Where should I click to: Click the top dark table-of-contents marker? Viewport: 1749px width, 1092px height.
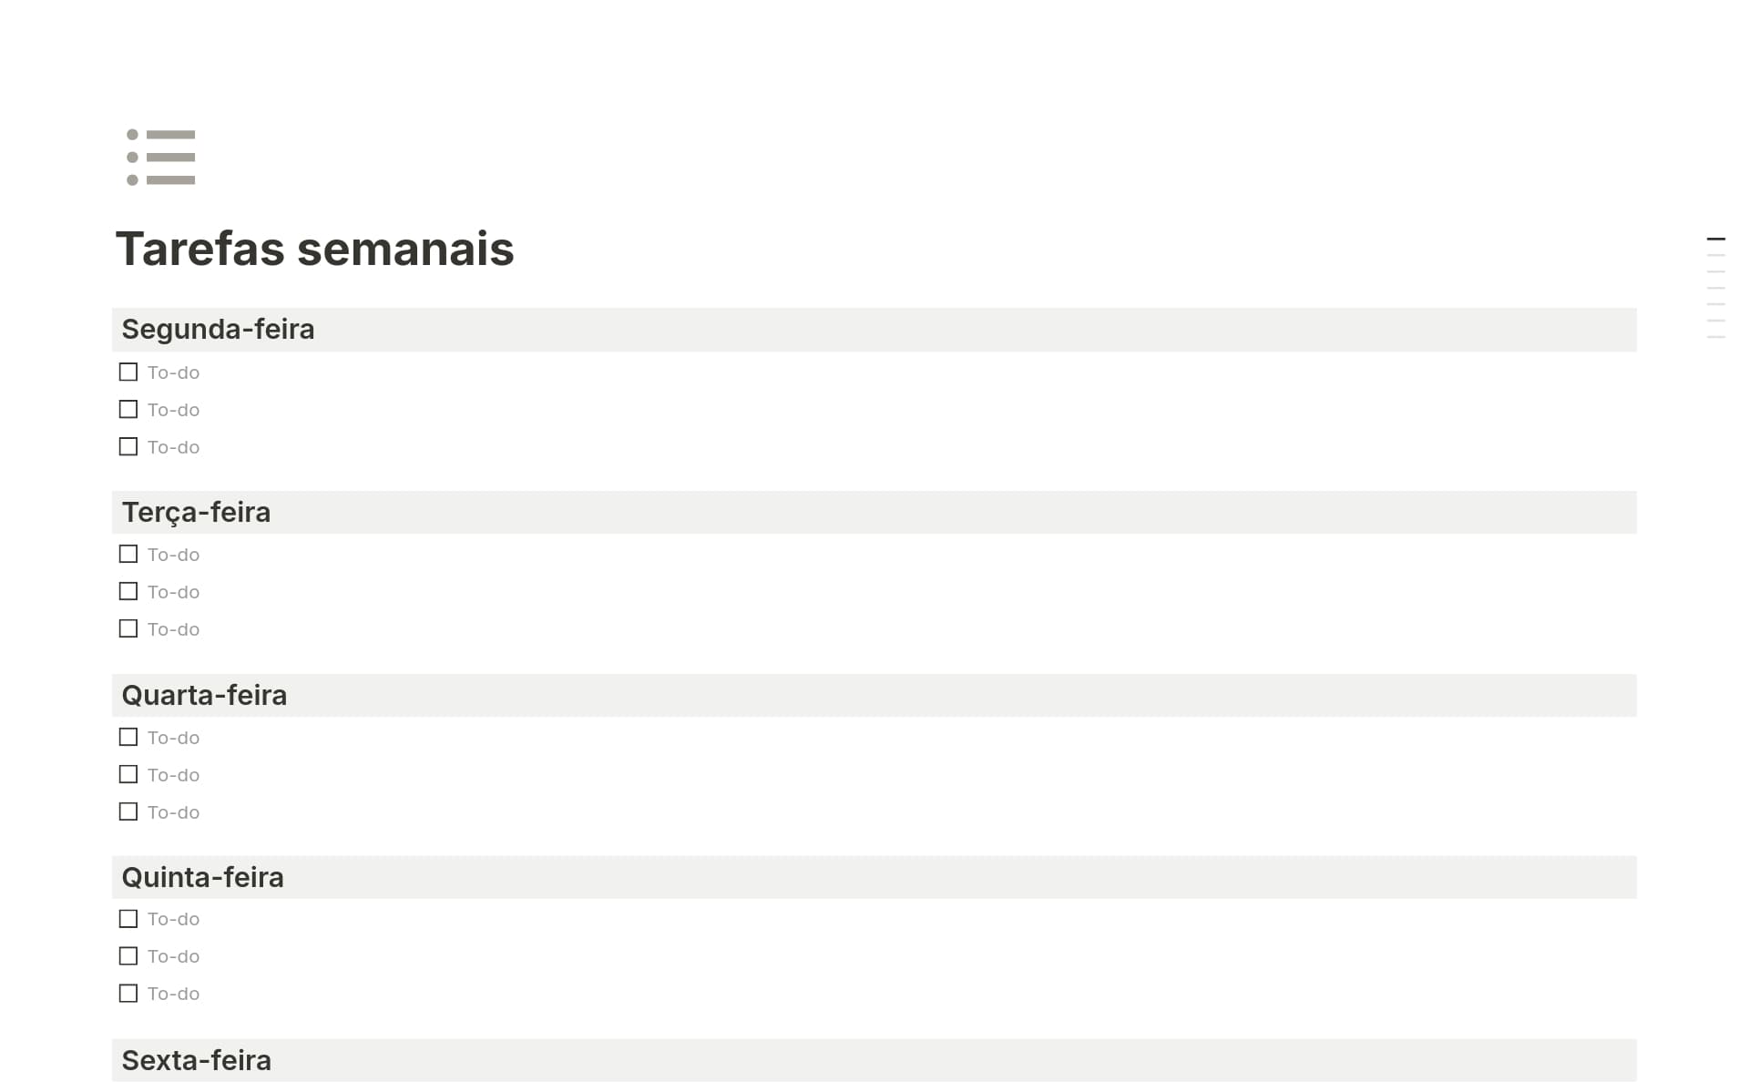[x=1715, y=239]
